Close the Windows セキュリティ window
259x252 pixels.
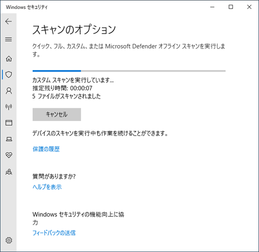click(x=249, y=7)
